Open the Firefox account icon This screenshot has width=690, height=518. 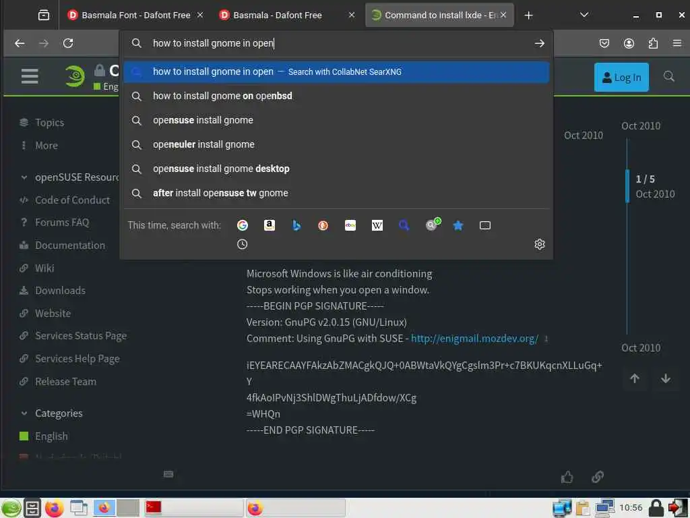629,43
